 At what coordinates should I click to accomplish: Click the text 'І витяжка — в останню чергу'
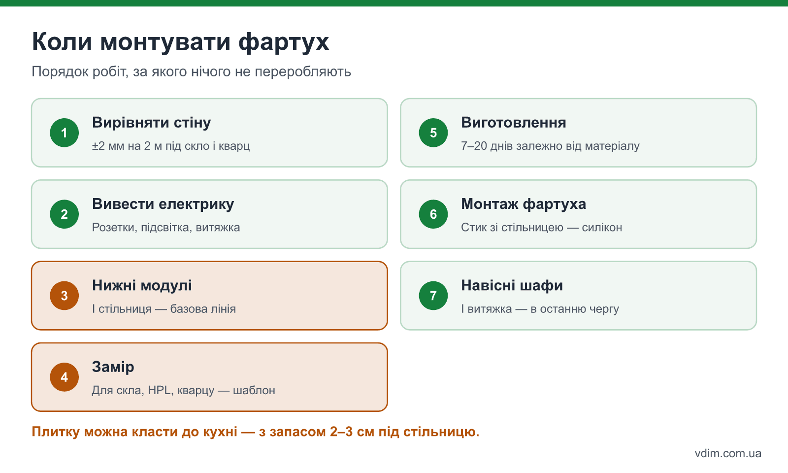point(540,309)
